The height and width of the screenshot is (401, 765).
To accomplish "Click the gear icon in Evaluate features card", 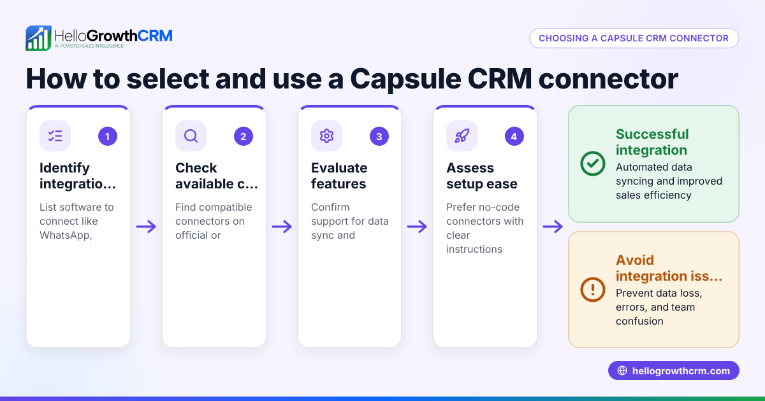I will (x=326, y=136).
